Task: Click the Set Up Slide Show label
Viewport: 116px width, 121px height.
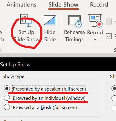Action: click(x=26, y=36)
